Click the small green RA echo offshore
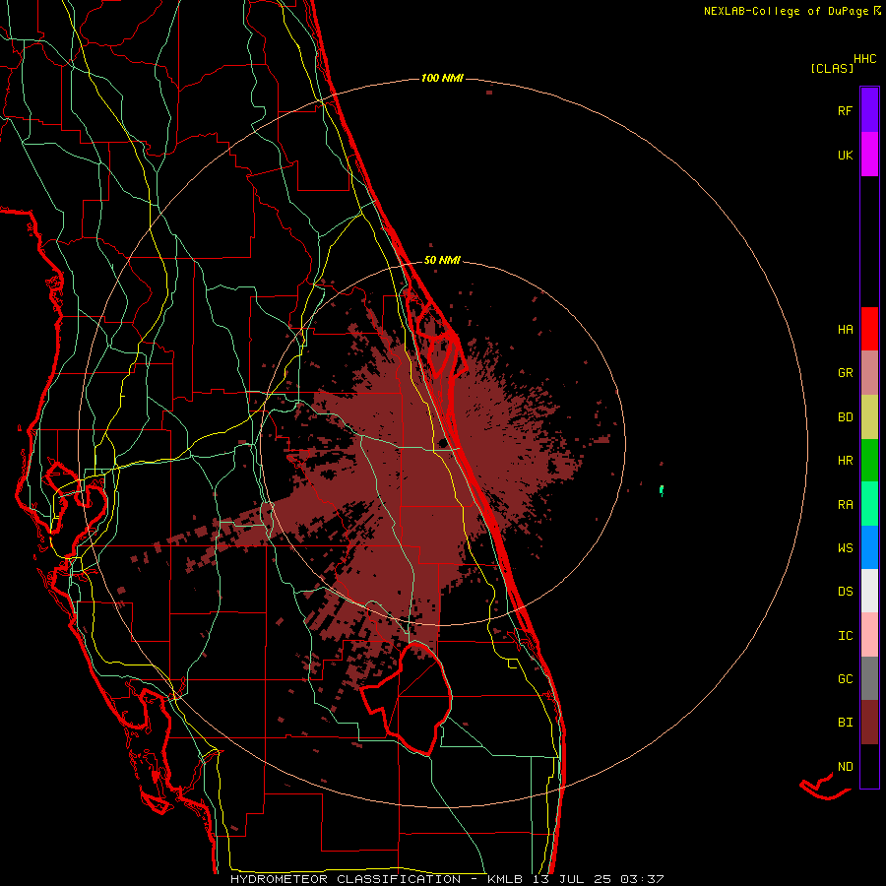The image size is (886, 886). 662,490
